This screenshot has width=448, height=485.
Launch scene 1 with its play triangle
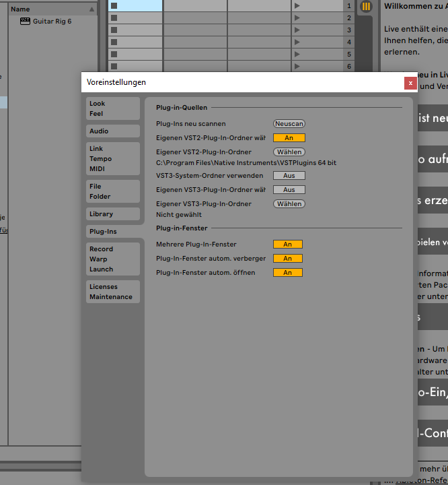tap(297, 5)
